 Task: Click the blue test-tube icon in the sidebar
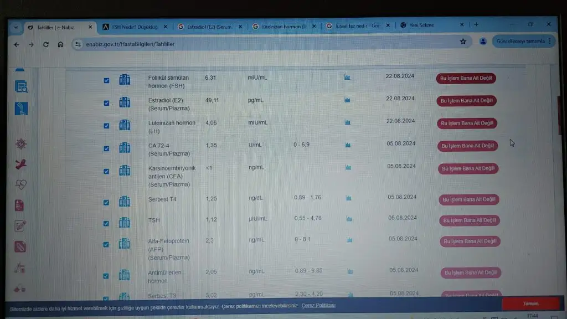[x=21, y=109]
